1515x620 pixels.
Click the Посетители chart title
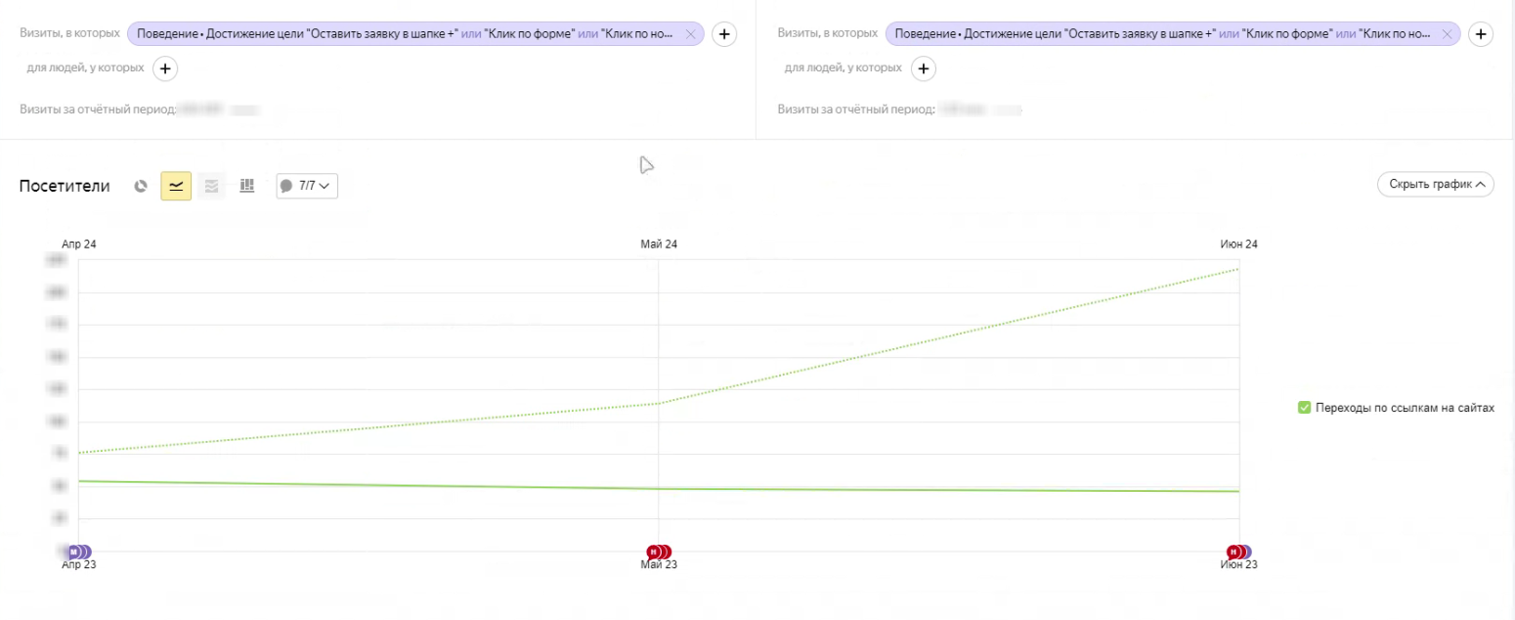click(65, 186)
